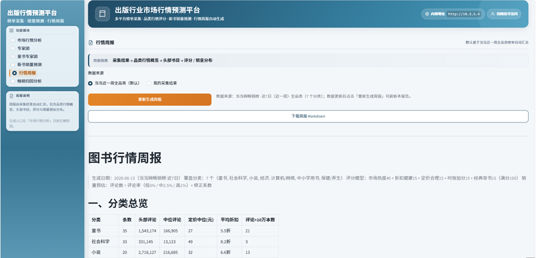Image resolution: width=536 pixels, height=258 pixels.
Task: Click the book logo icon in header
Action: click(x=103, y=14)
